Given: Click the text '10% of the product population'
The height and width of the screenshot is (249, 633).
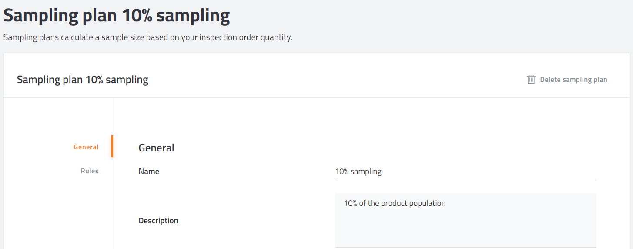Looking at the screenshot, I should click(395, 203).
